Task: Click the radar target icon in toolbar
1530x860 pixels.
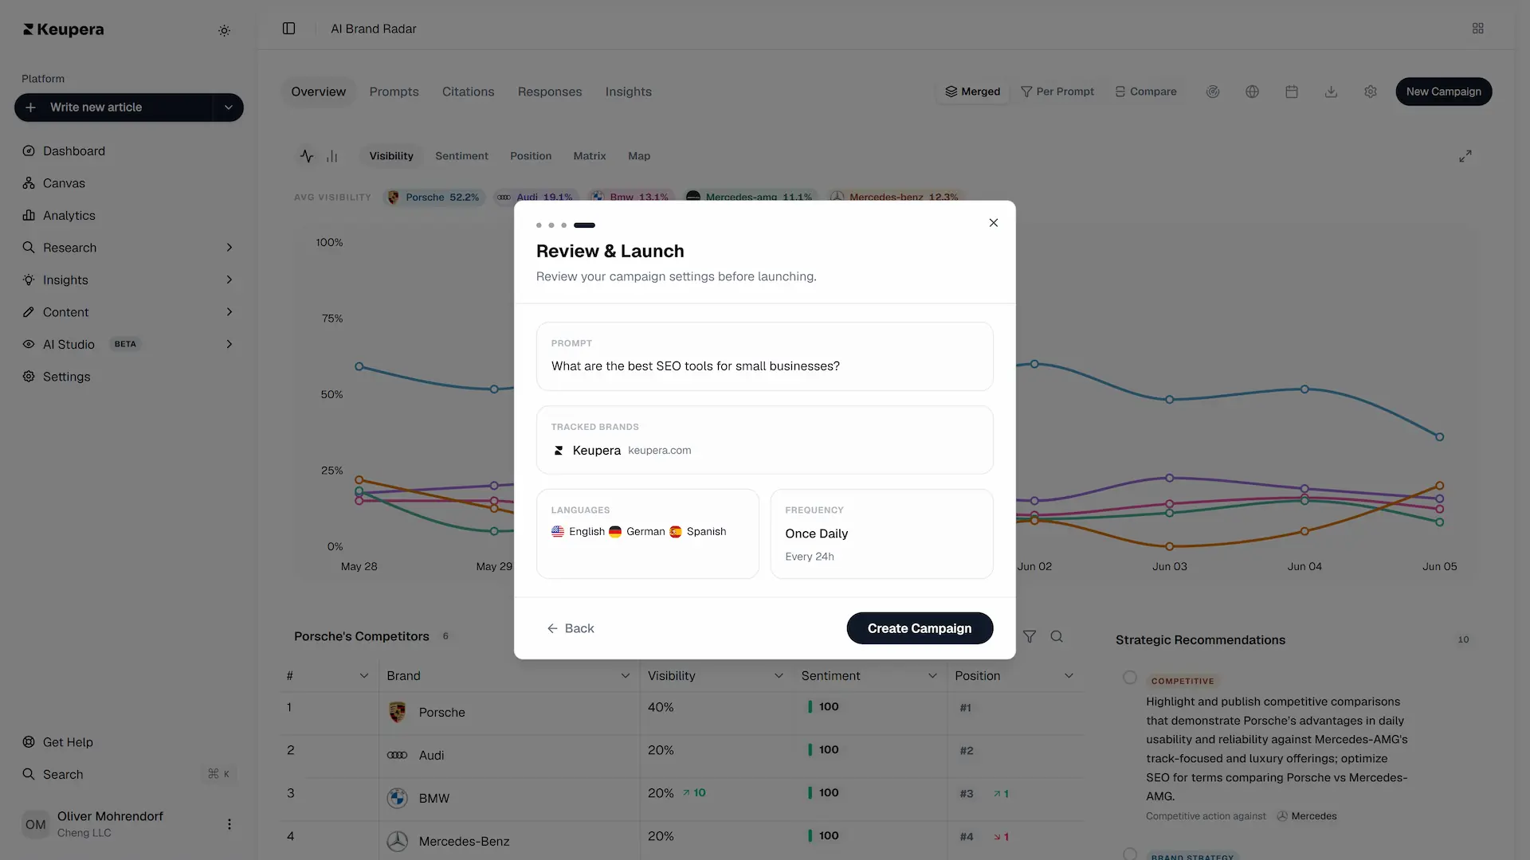Action: [1212, 92]
